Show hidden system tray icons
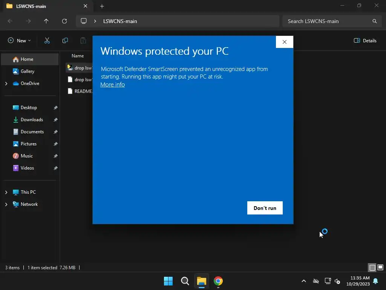 (304, 281)
